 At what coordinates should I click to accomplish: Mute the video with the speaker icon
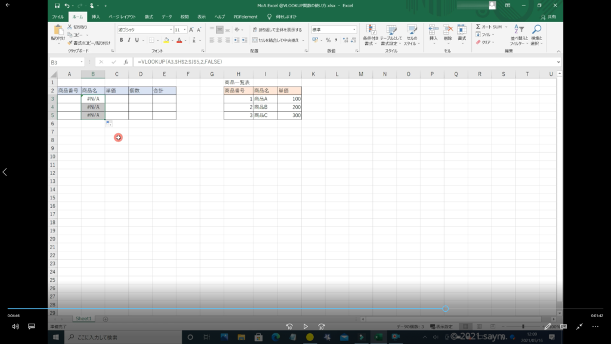pyautogui.click(x=16, y=327)
